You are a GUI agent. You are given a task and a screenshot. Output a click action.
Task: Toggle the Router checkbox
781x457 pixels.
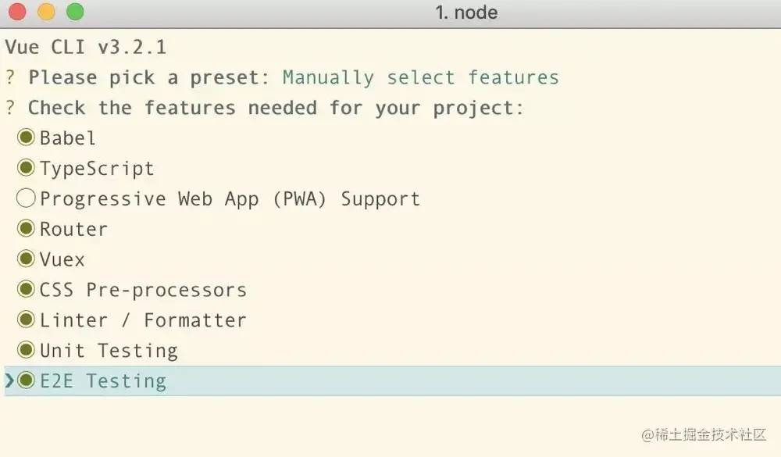coord(27,229)
